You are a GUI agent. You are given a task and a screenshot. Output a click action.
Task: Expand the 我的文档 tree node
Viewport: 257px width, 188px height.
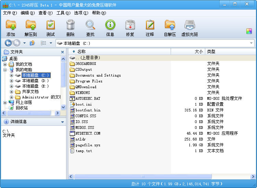click(x=5, y=64)
